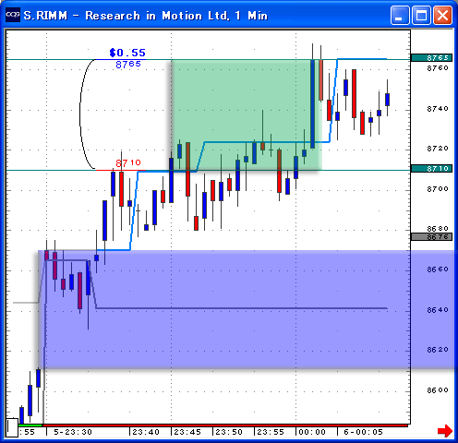The image size is (458, 443).
Task: Click the 5-23:30 time axis label
Action: coord(73,432)
